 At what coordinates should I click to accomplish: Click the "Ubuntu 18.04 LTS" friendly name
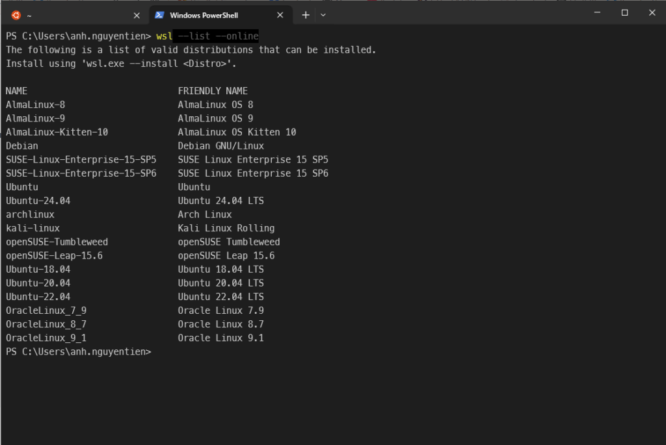pos(221,270)
